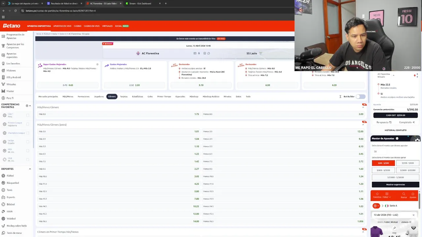Open Hockey sobre hielo in sidebar
The height and width of the screenshot is (237, 422).
click(16, 226)
